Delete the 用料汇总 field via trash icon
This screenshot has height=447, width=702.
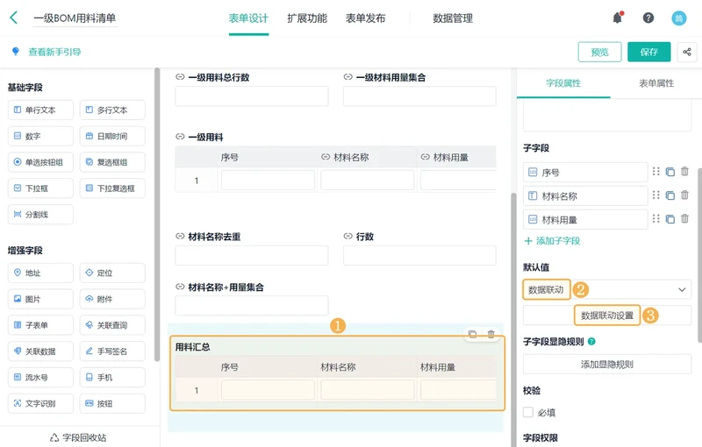pyautogui.click(x=491, y=334)
